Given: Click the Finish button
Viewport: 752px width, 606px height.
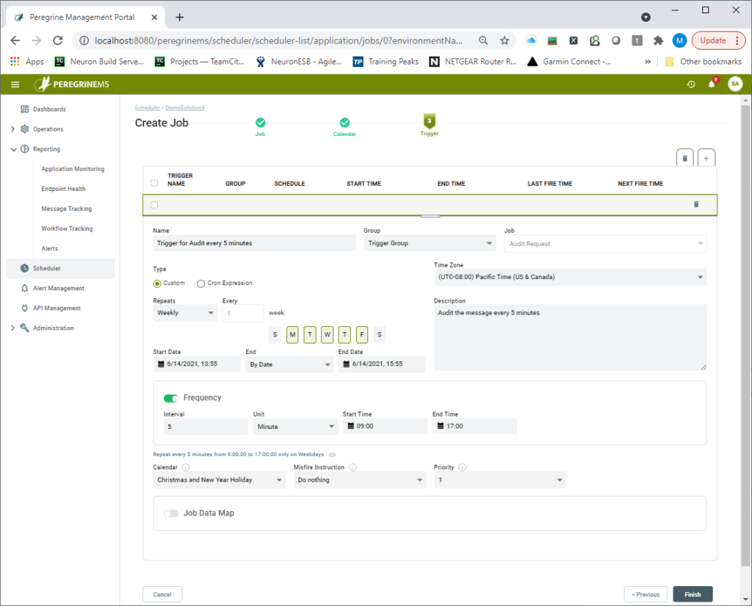Looking at the screenshot, I should 692,594.
